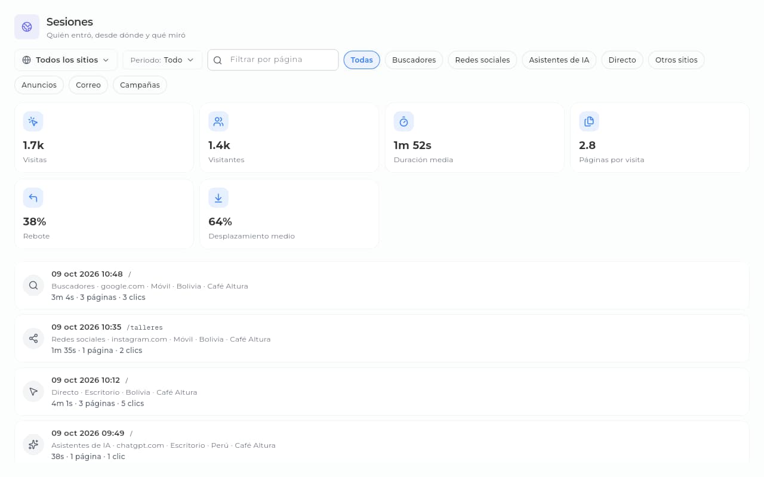Click the magnifier icon in the page filter
Screen dimensions: 764x477
point(218,60)
